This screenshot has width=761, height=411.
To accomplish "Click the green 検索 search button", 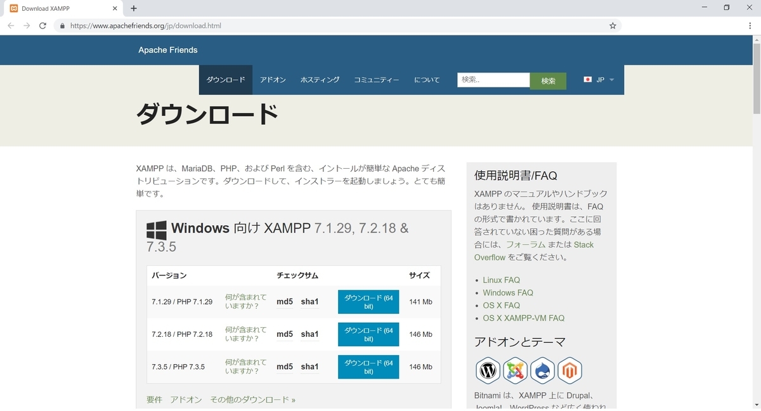I will [549, 81].
